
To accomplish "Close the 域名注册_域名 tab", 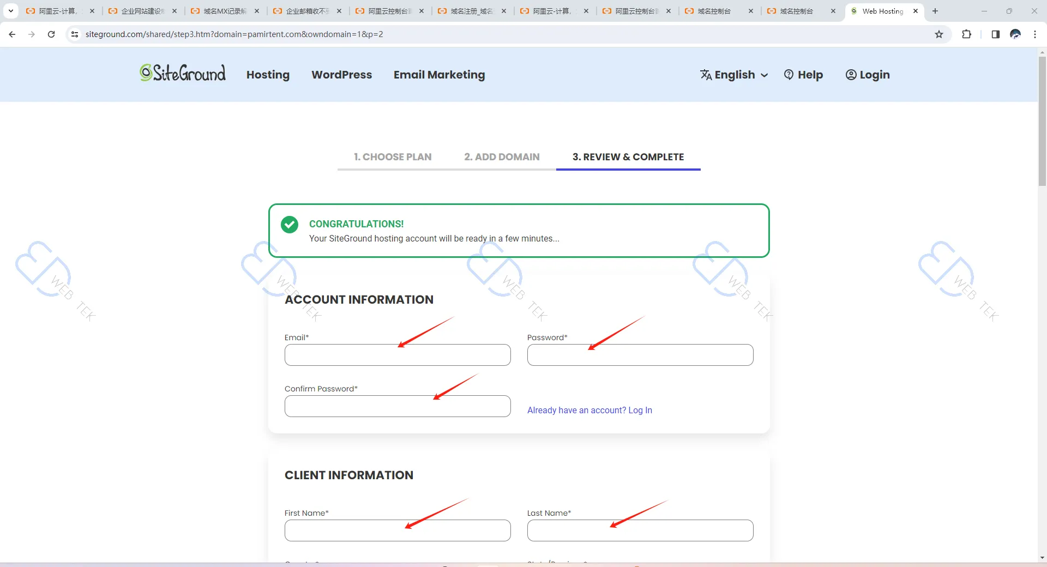I will [x=504, y=11].
